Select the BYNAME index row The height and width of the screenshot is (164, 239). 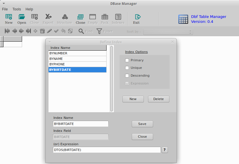pos(78,59)
